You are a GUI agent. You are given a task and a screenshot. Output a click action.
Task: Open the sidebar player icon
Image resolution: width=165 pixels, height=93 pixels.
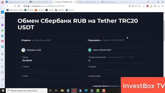2,54
